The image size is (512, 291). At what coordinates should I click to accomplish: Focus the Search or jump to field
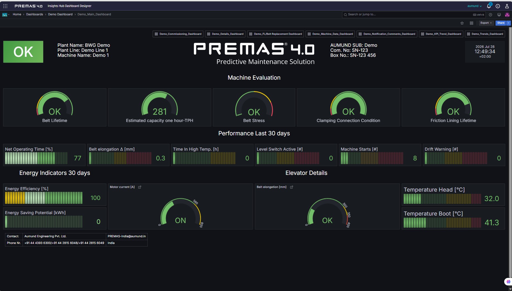point(414,14)
